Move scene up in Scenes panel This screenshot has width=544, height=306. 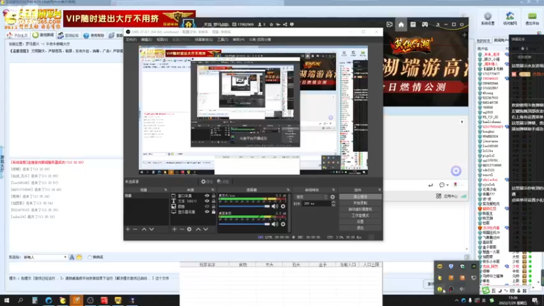click(x=144, y=229)
